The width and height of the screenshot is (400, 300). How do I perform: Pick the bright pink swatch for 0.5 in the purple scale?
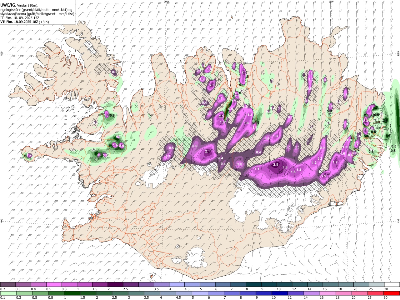pos(54,285)
